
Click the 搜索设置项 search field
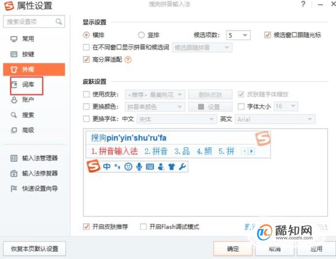tap(34, 22)
